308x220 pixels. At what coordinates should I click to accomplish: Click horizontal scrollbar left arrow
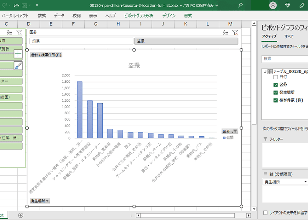click(138, 215)
